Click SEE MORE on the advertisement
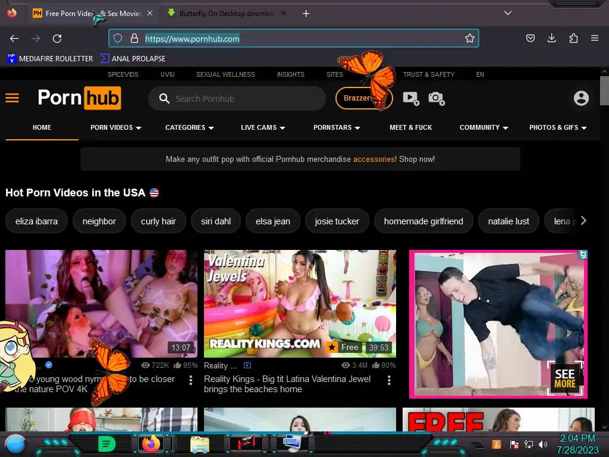This screenshot has height=457, width=609. pos(565,378)
